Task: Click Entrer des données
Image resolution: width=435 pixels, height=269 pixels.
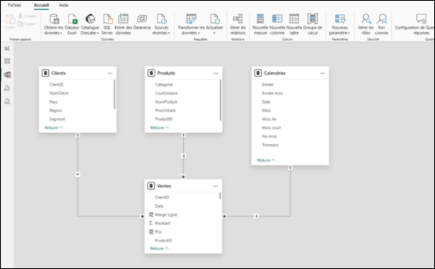Action: (x=123, y=24)
